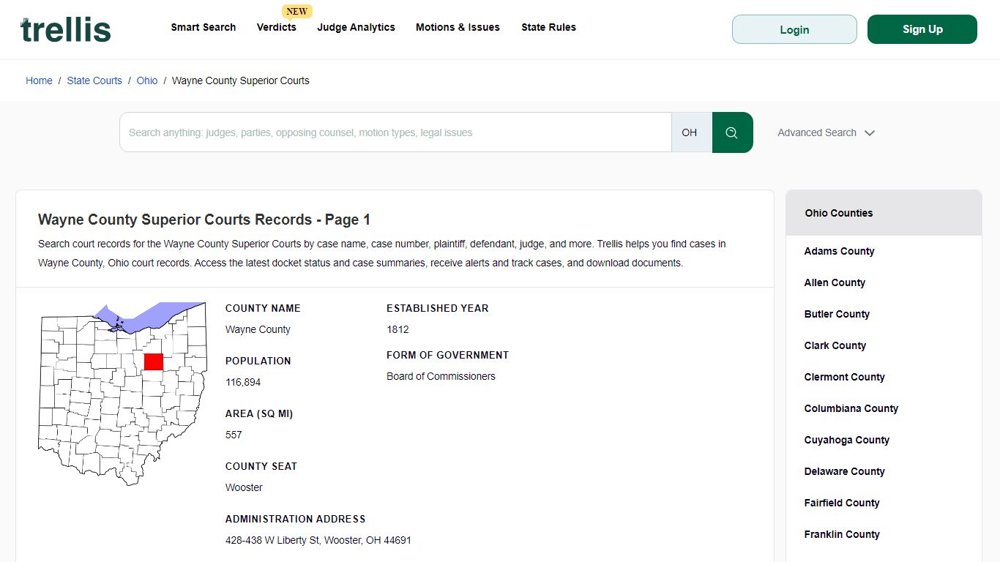Click Board of Commissioners text
Screen dimensions: 1000x562
click(441, 376)
